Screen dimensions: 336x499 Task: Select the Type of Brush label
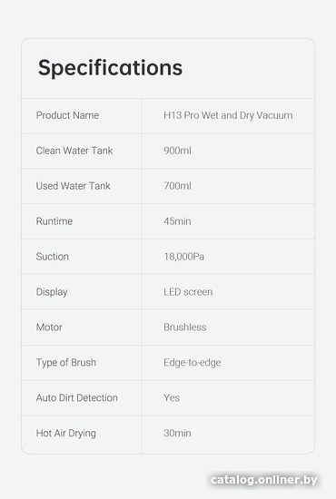[66, 363]
